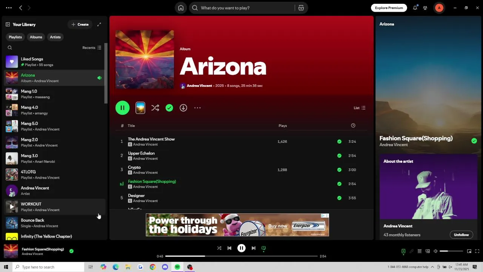Open more options for Arizona album

click(197, 108)
